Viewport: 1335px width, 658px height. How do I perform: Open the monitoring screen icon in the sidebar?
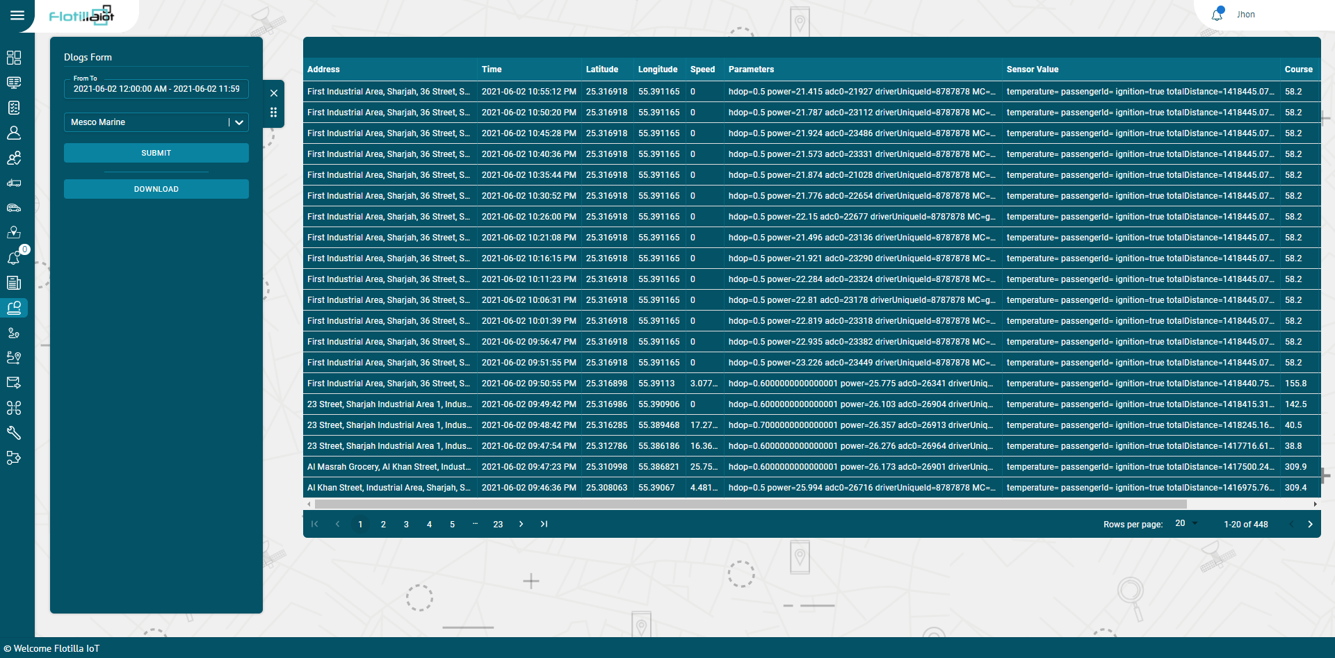coord(14,83)
